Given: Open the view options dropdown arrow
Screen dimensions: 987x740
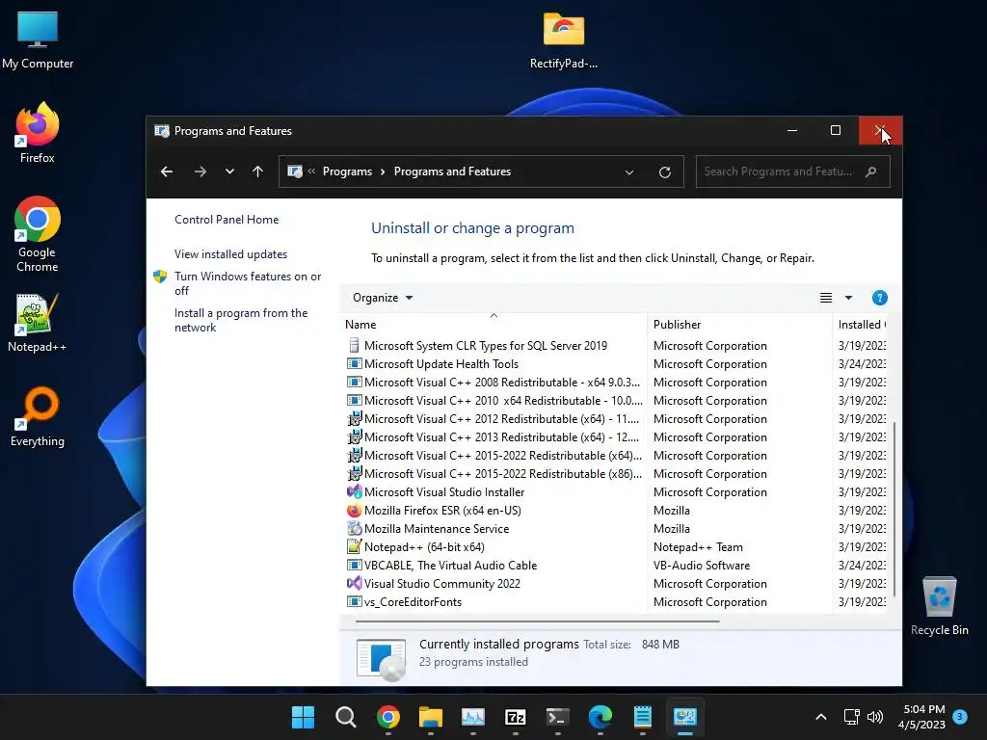Looking at the screenshot, I should tap(848, 298).
